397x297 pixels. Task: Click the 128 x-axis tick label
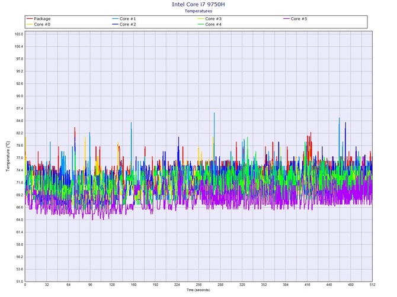click(112, 285)
